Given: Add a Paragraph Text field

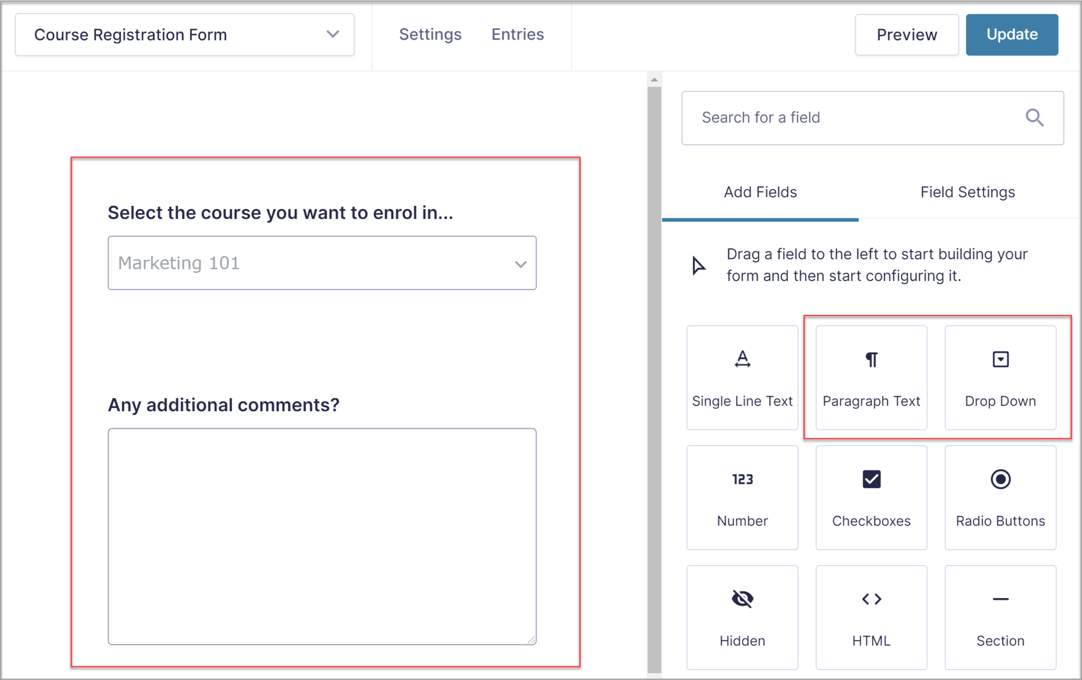Looking at the screenshot, I should (x=871, y=376).
